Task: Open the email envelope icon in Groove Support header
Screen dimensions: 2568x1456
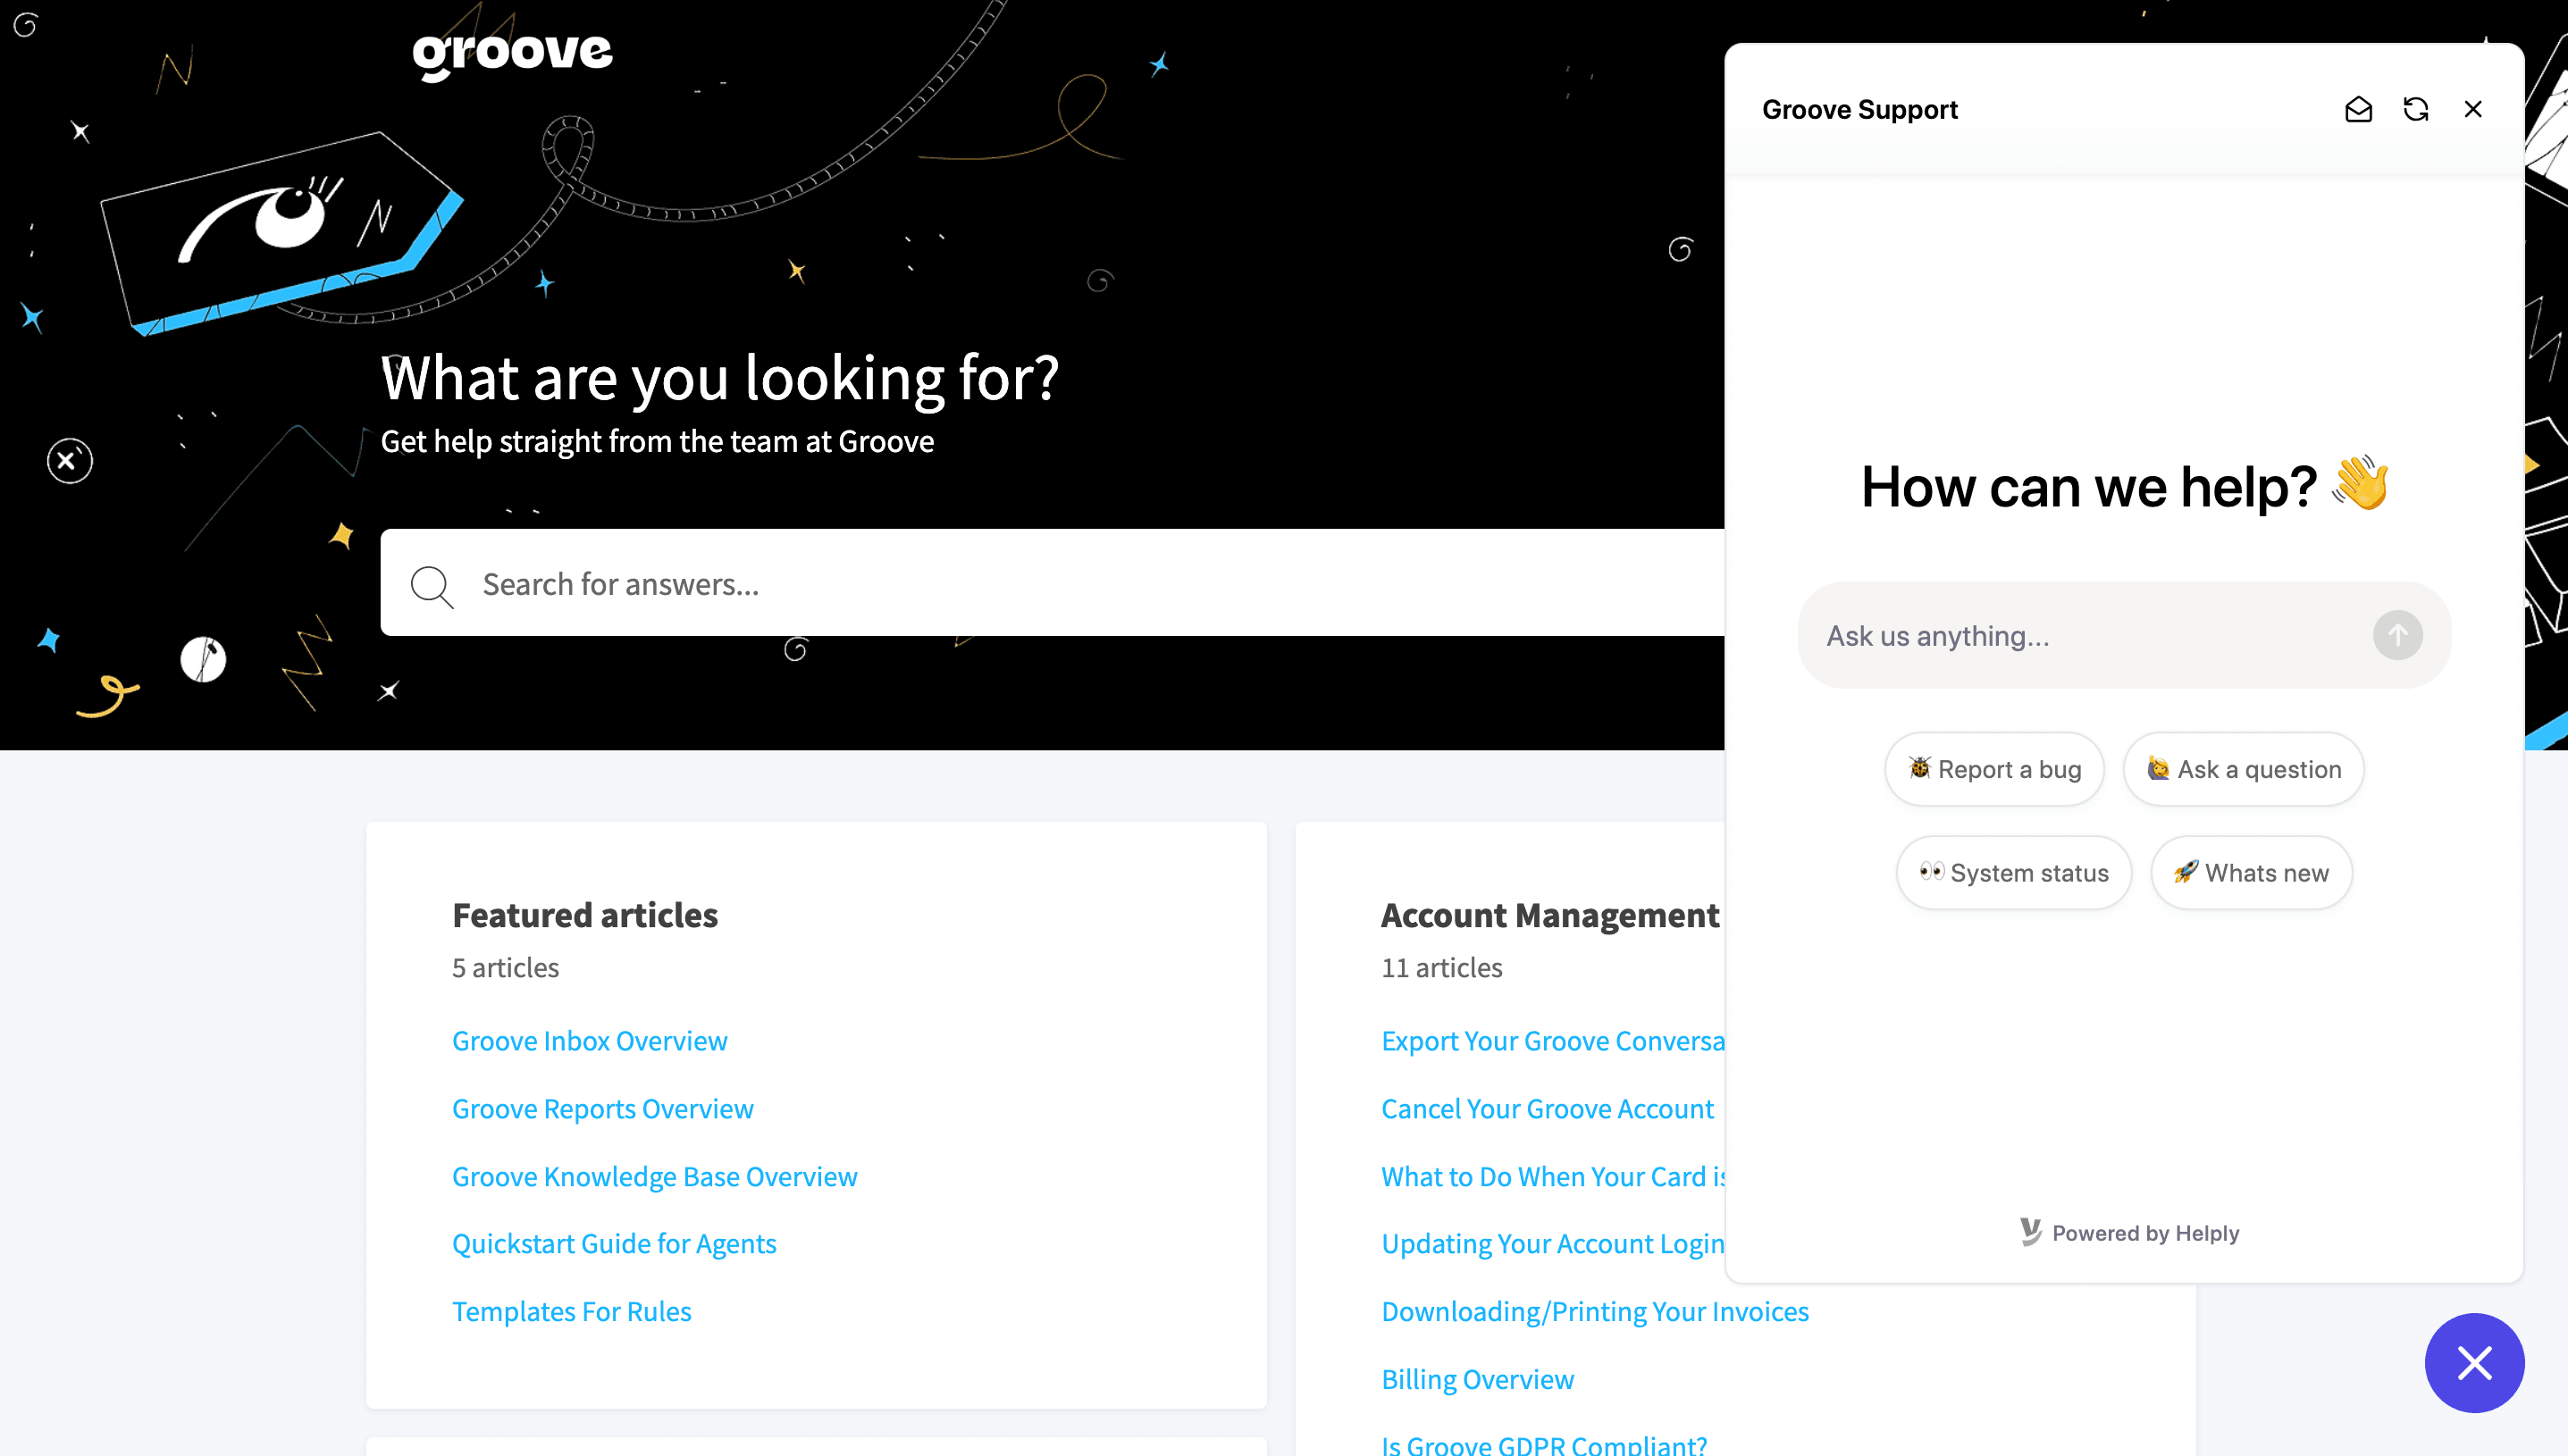Action: tap(2359, 109)
